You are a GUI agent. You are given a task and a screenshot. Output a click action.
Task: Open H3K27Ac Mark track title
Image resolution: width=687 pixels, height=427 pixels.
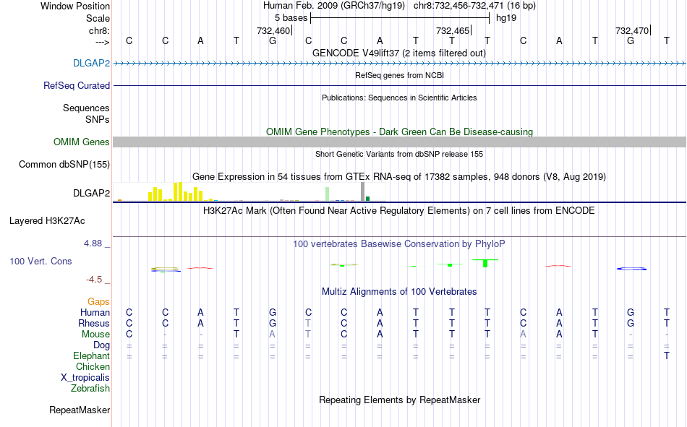coord(399,211)
